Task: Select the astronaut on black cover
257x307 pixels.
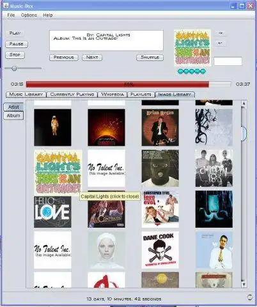Action: point(52,127)
